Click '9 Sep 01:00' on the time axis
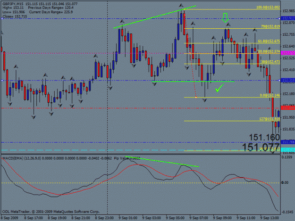Viewport: 295px width, 221px height. click(x=128, y=218)
